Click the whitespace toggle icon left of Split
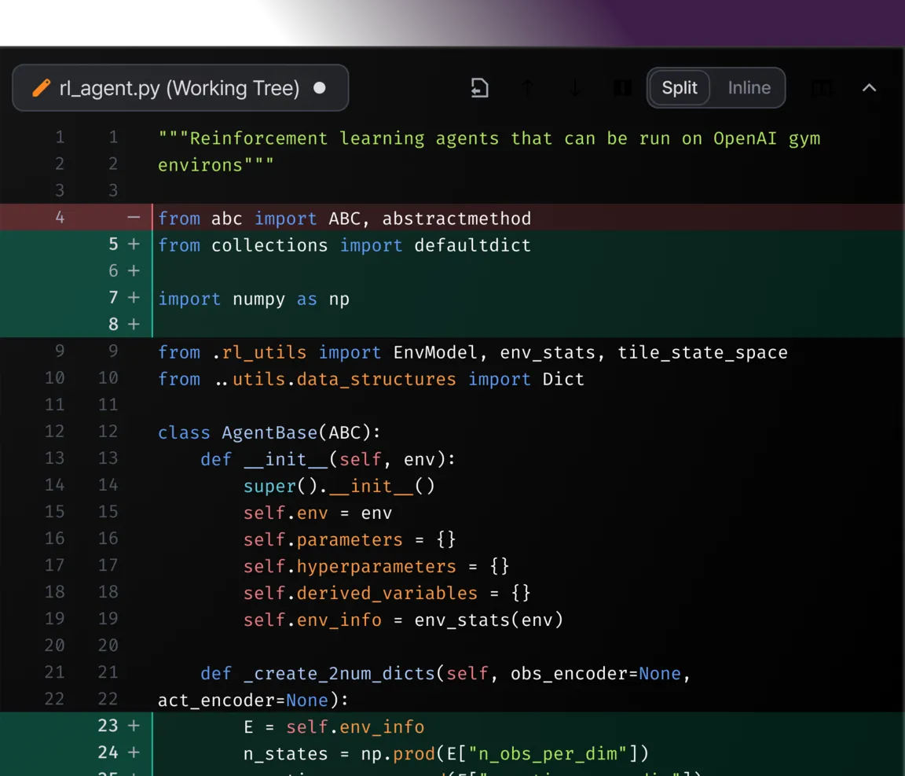The width and height of the screenshot is (905, 776). click(621, 88)
